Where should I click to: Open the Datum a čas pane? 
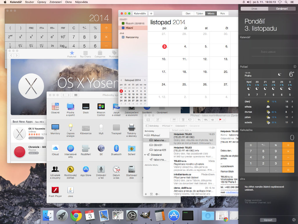[x=116, y=172]
